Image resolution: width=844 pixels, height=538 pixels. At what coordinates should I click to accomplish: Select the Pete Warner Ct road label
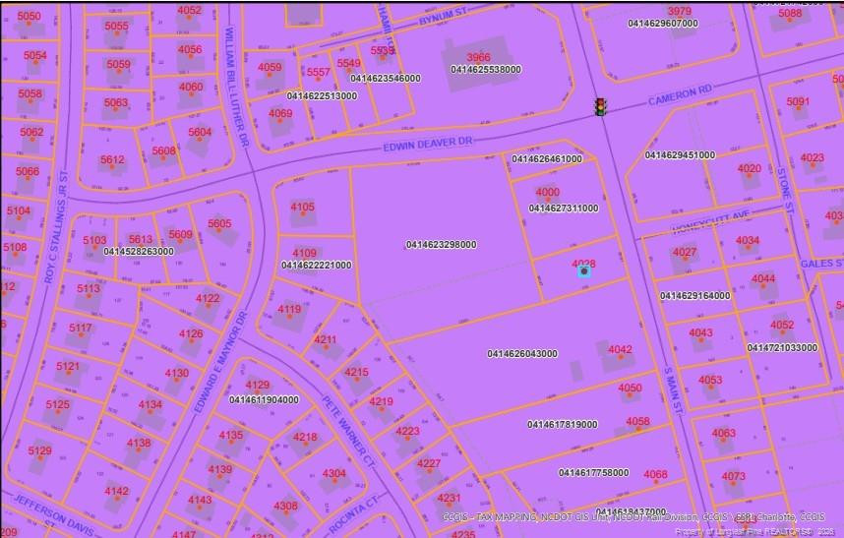tap(347, 432)
